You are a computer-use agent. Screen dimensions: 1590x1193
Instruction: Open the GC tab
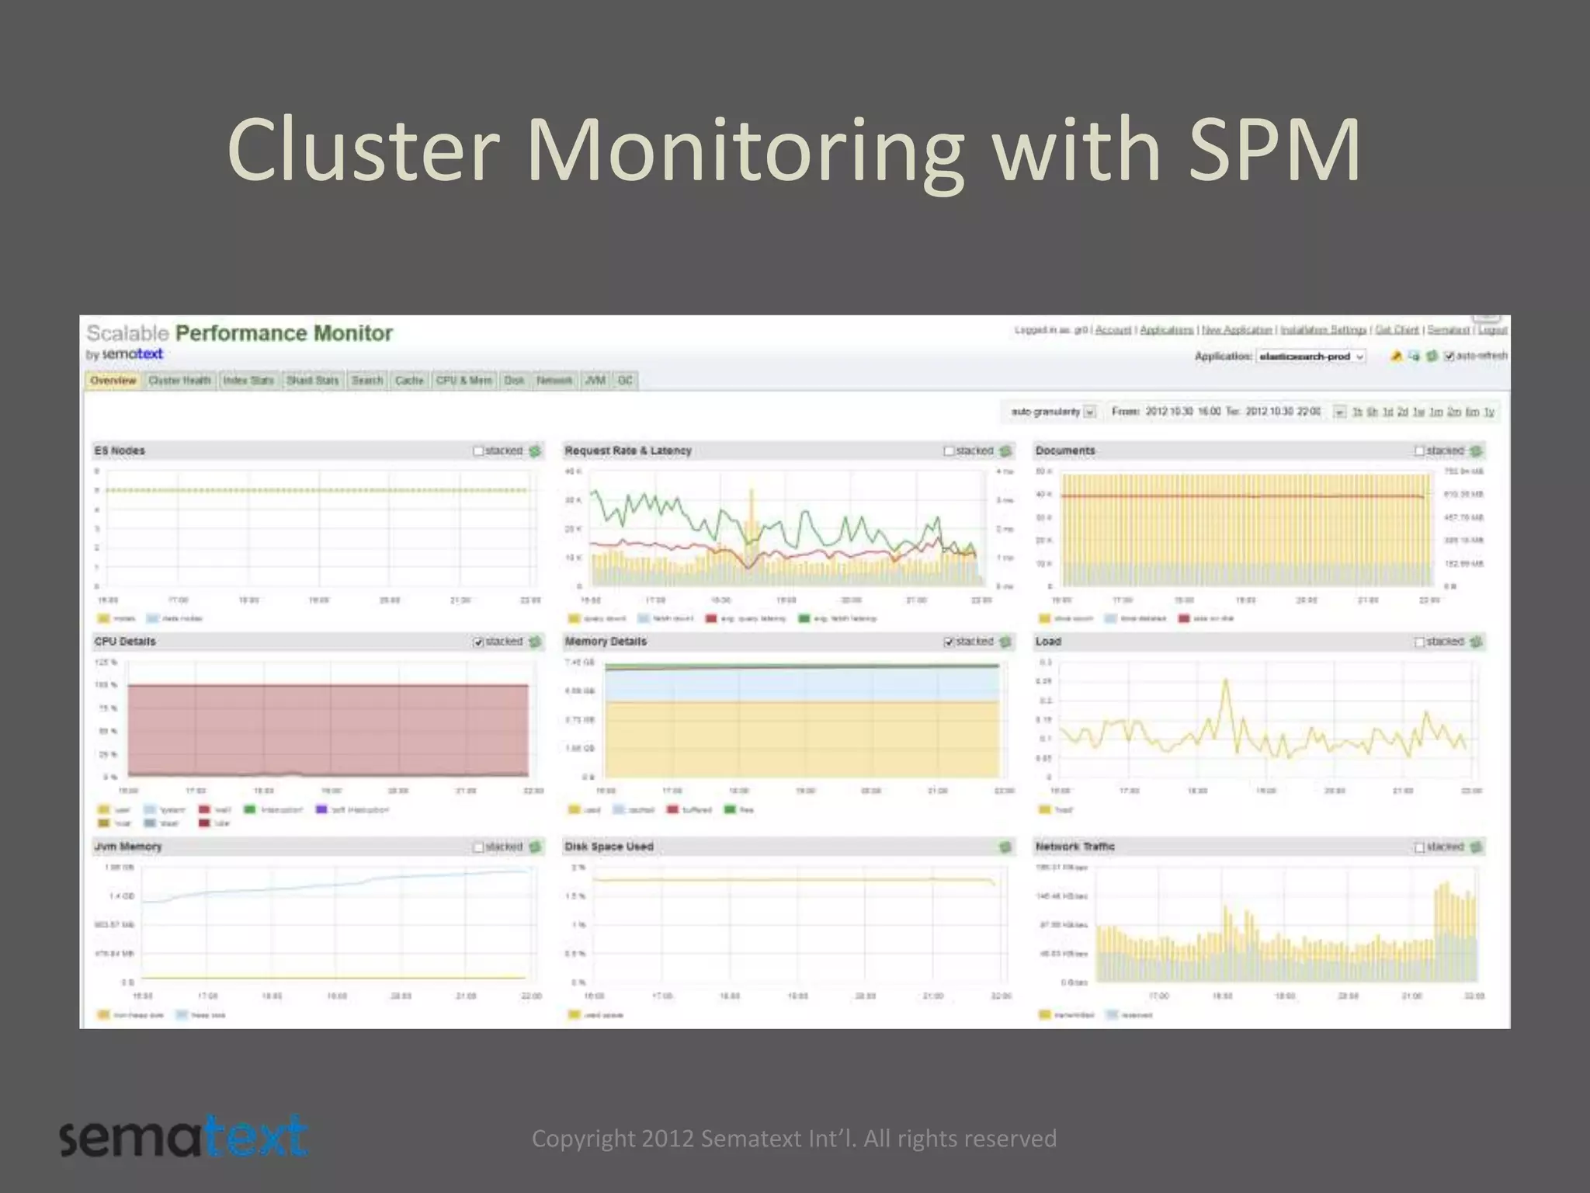click(625, 381)
